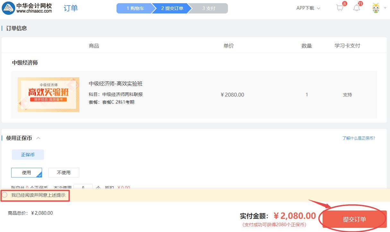Click the 正保币 quantity input field
Image resolution: width=390 pixels, height=232 pixels.
pos(83,187)
